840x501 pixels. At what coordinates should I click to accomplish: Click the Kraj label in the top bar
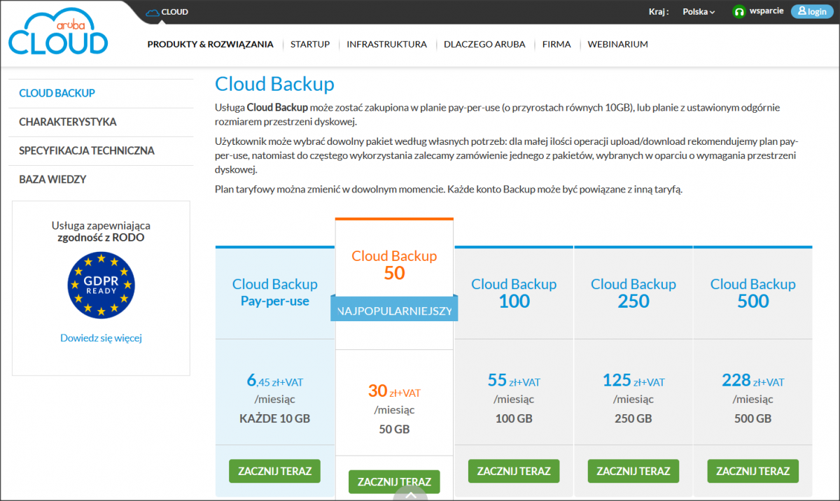tap(659, 12)
